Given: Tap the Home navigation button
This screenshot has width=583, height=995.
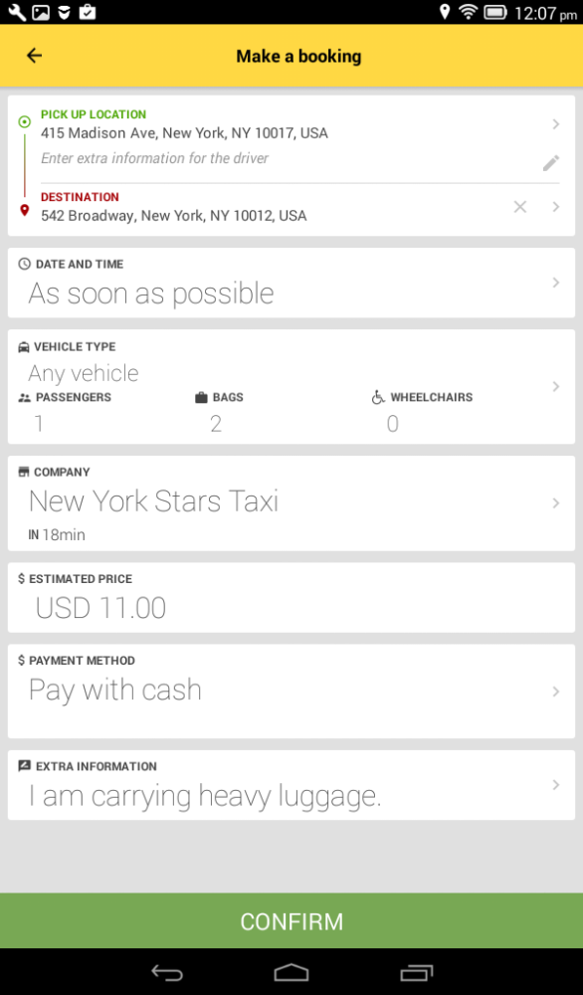Looking at the screenshot, I should [x=291, y=974].
